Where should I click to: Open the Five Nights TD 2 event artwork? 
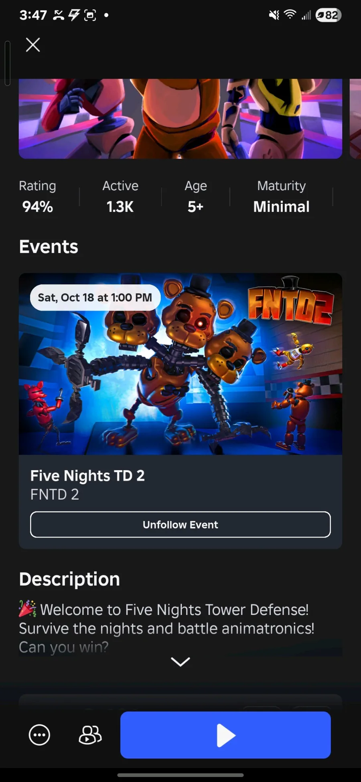pos(180,364)
